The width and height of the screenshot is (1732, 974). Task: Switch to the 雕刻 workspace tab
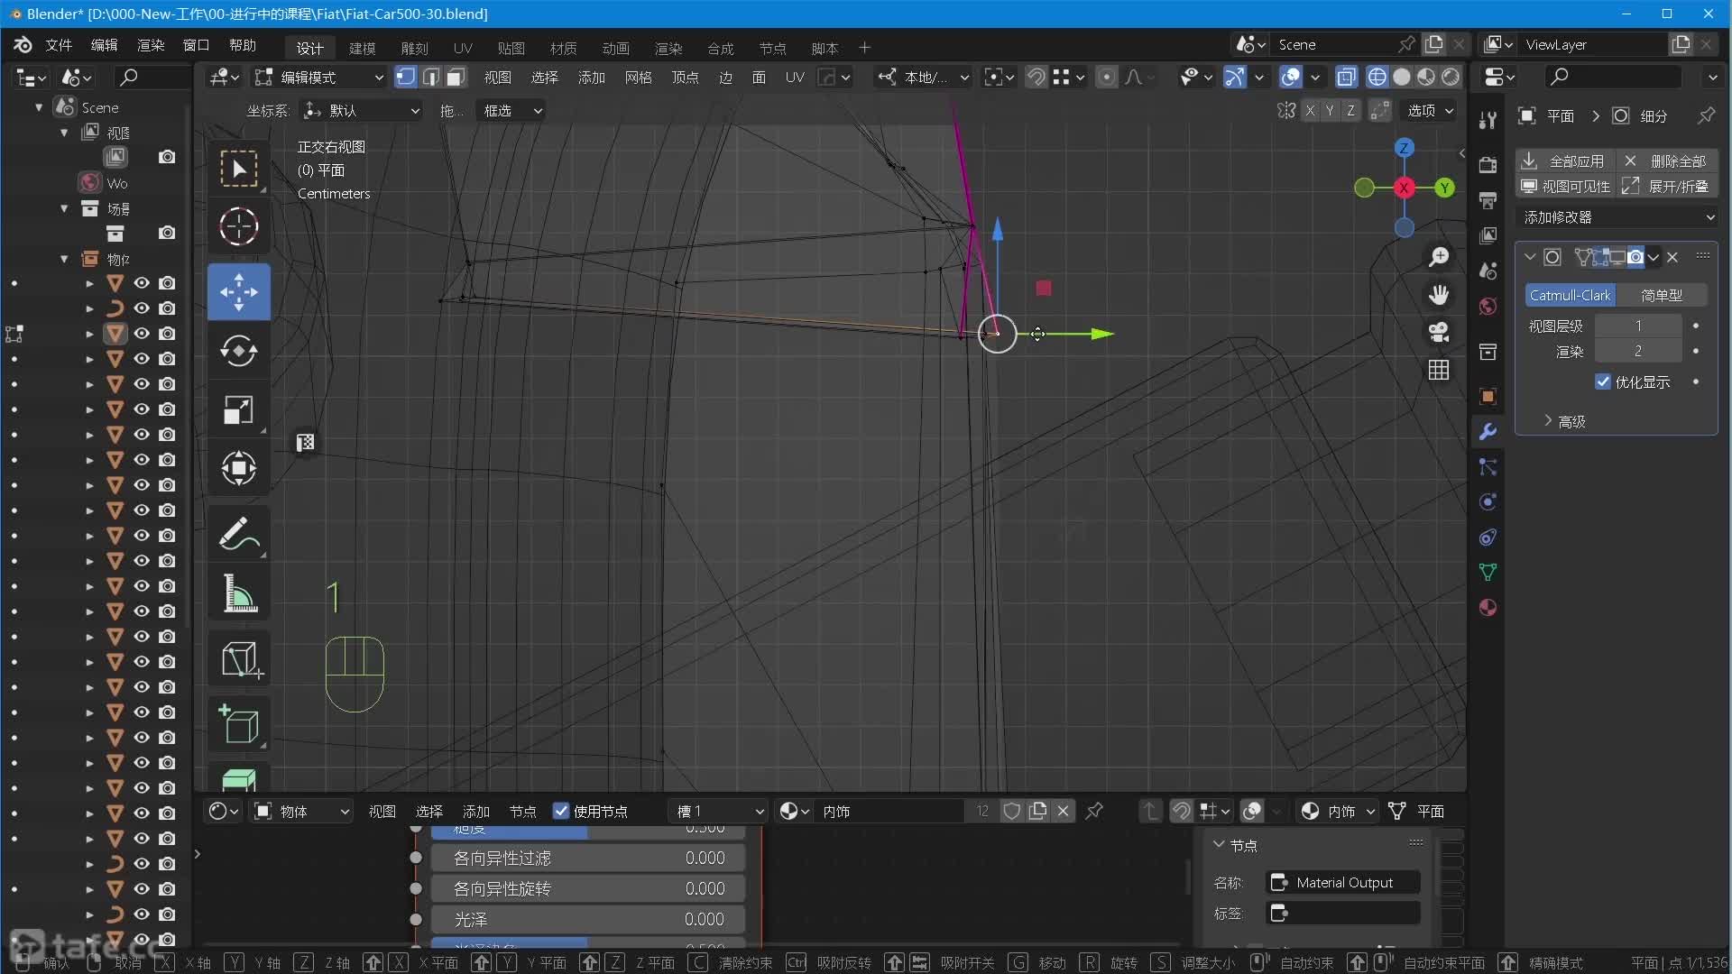(x=414, y=48)
